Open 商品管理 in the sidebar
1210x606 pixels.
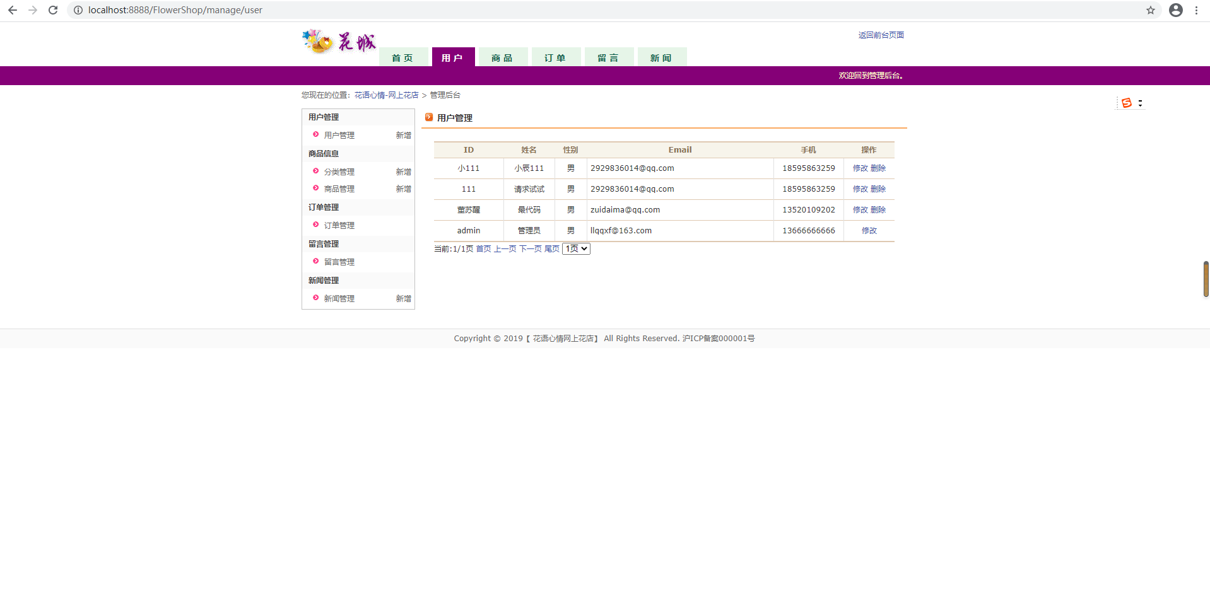click(x=339, y=189)
